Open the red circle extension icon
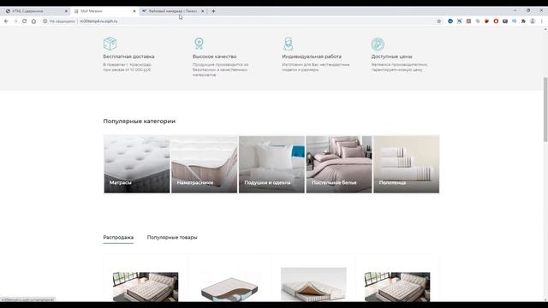Viewport: 548px width, 308px height. tap(496, 21)
